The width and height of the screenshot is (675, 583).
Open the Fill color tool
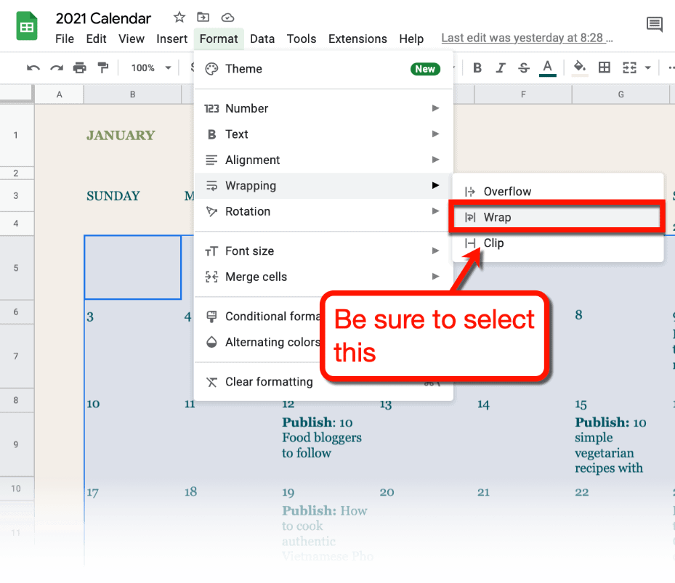[579, 68]
